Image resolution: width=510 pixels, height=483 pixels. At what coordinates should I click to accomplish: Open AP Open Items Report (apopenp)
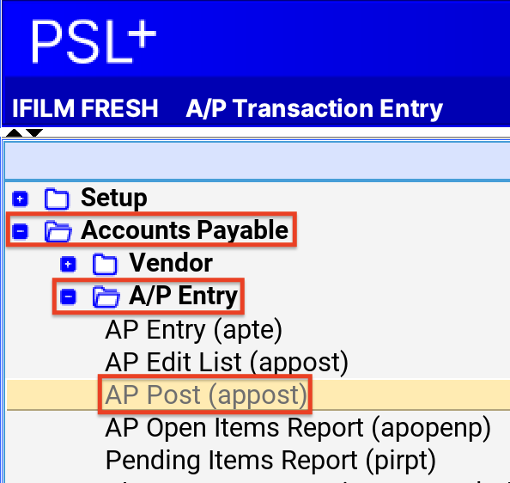pos(298,428)
